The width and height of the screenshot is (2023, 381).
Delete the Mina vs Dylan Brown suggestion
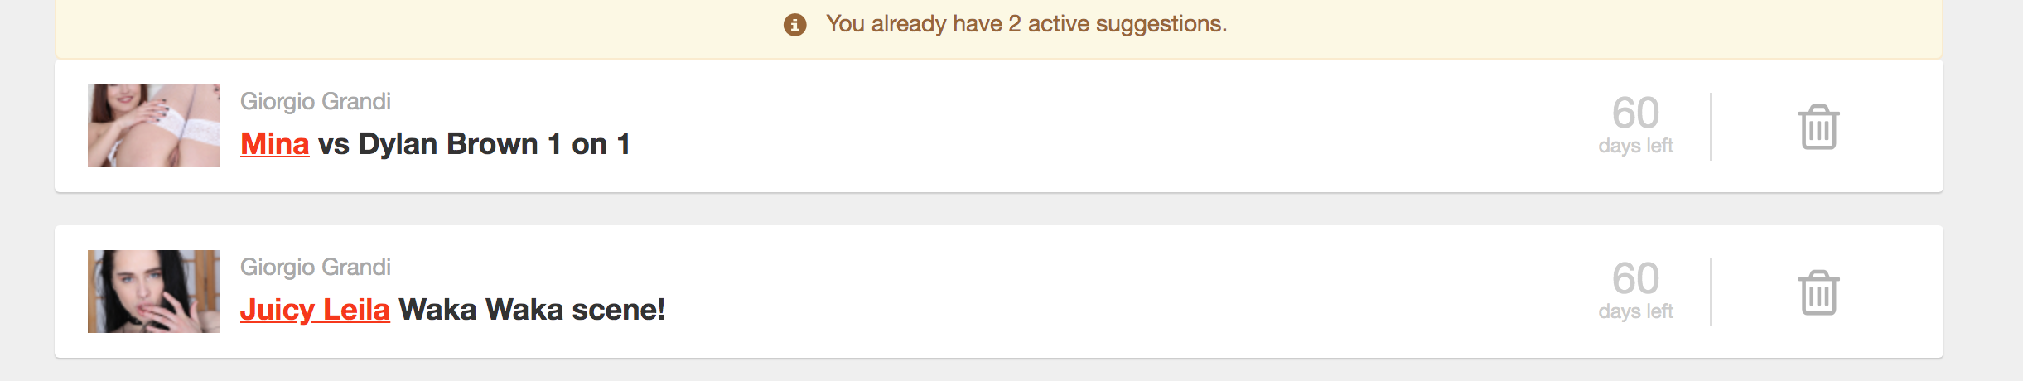[1818, 128]
